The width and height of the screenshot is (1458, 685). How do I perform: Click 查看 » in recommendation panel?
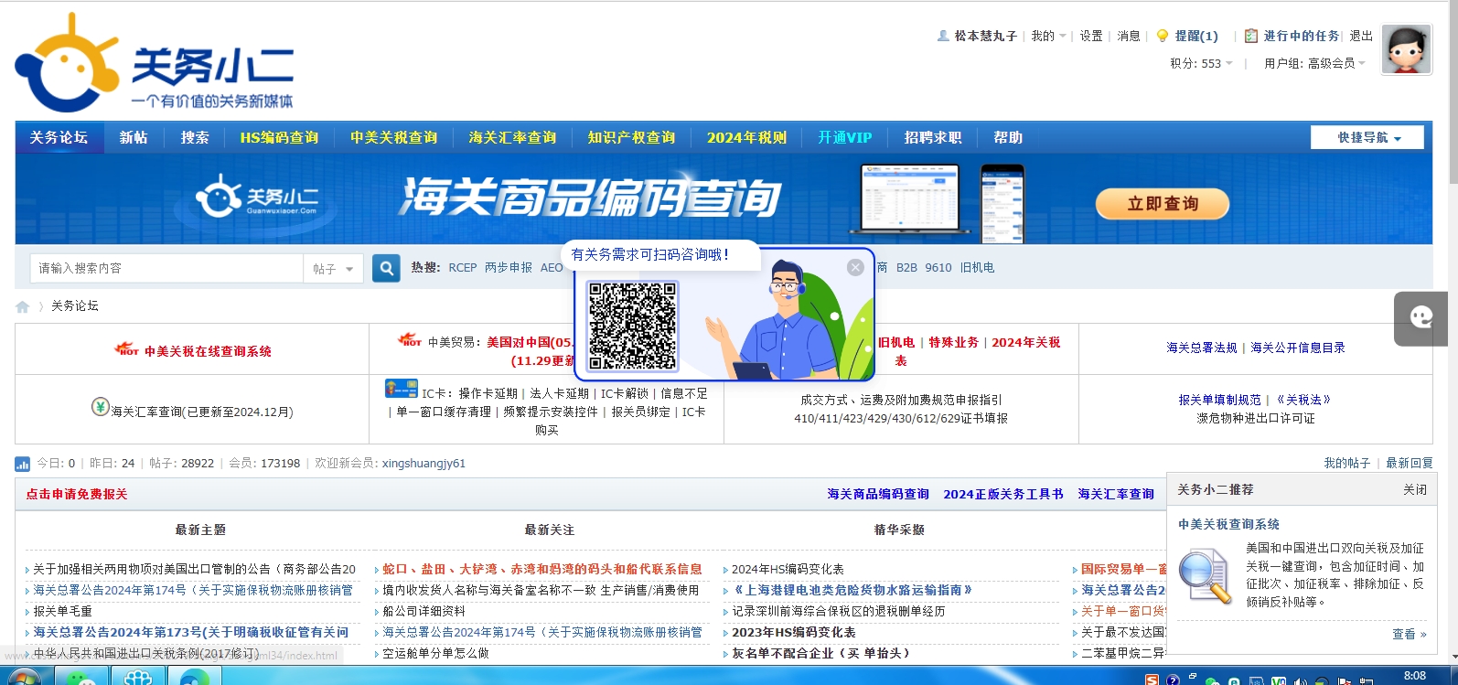point(1410,634)
